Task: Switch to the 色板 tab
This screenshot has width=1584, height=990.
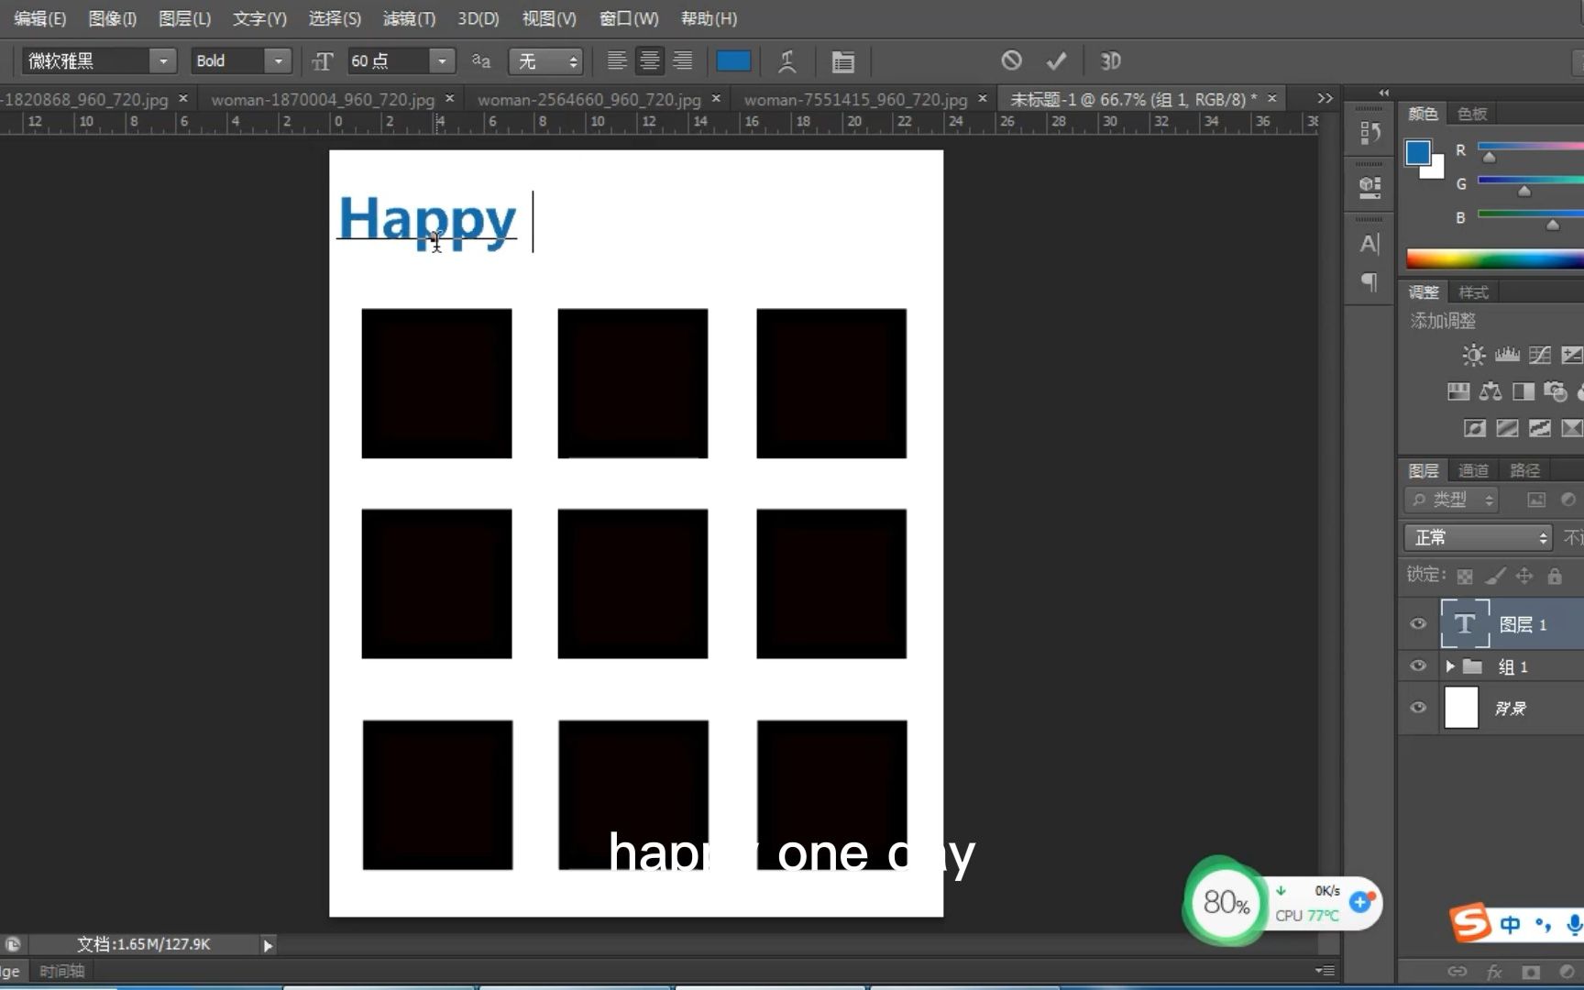Action: pyautogui.click(x=1472, y=114)
